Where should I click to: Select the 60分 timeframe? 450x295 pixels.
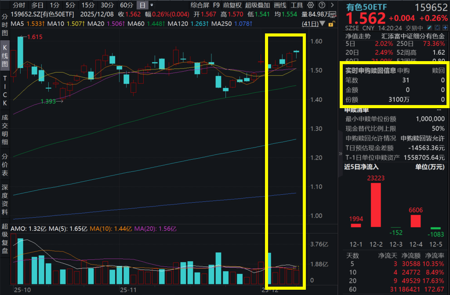[126, 4]
